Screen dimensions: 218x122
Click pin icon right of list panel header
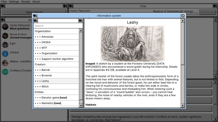click(x=81, y=21)
